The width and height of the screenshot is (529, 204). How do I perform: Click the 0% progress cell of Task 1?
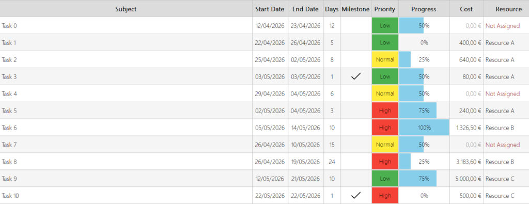(424, 43)
